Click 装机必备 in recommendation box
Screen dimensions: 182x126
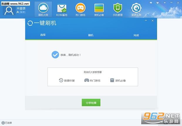coord(118,80)
